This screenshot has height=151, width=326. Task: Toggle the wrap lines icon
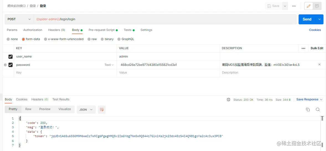click(x=102, y=110)
